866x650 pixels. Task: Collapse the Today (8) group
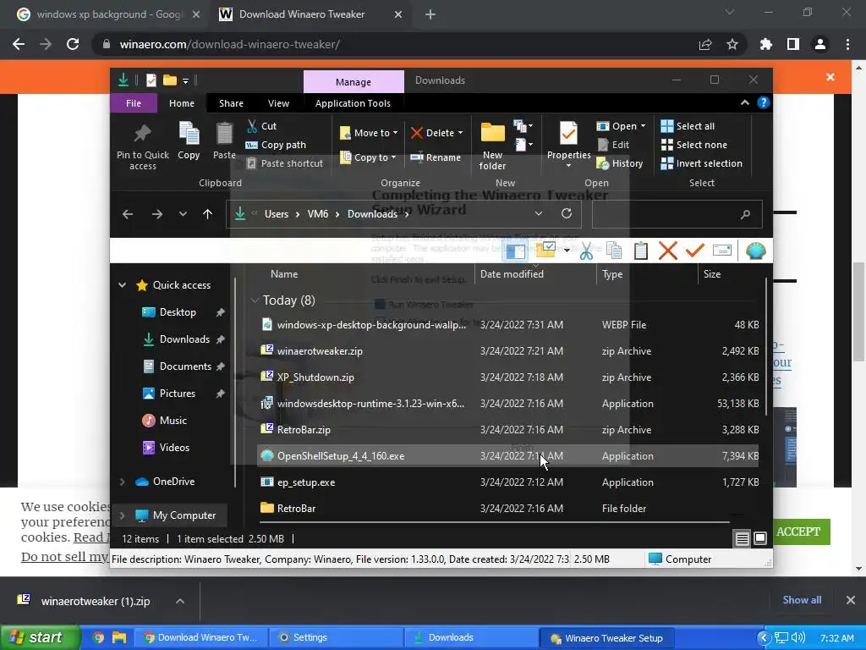pyautogui.click(x=255, y=300)
